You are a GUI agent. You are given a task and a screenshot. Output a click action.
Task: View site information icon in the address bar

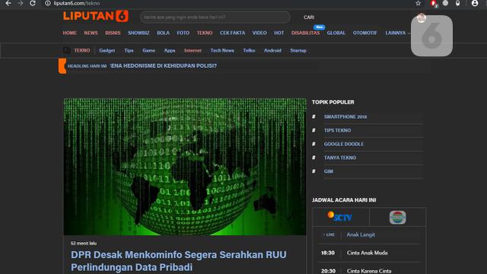47,3
